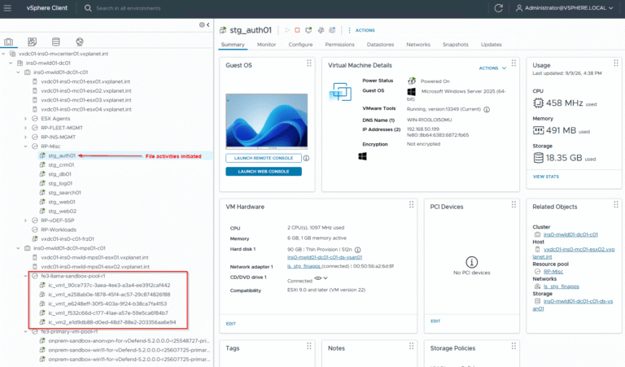Click EDIT in PCI Devices card

435,321
